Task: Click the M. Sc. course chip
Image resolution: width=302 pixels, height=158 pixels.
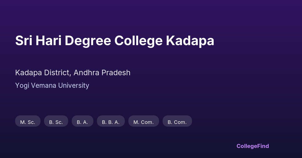Action: pos(28,122)
